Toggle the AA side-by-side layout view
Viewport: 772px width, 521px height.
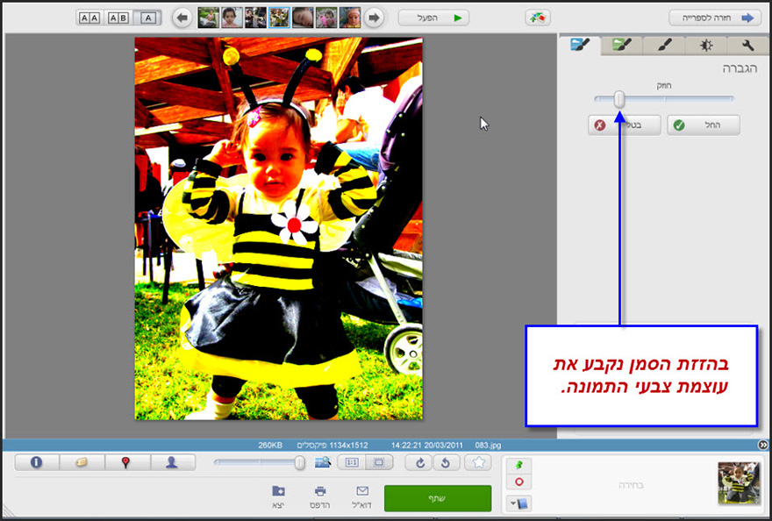pos(89,16)
